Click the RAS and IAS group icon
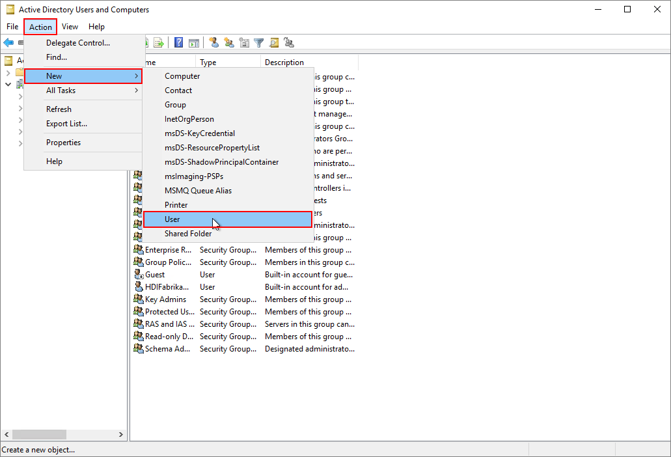This screenshot has height=457, width=671. click(138, 324)
